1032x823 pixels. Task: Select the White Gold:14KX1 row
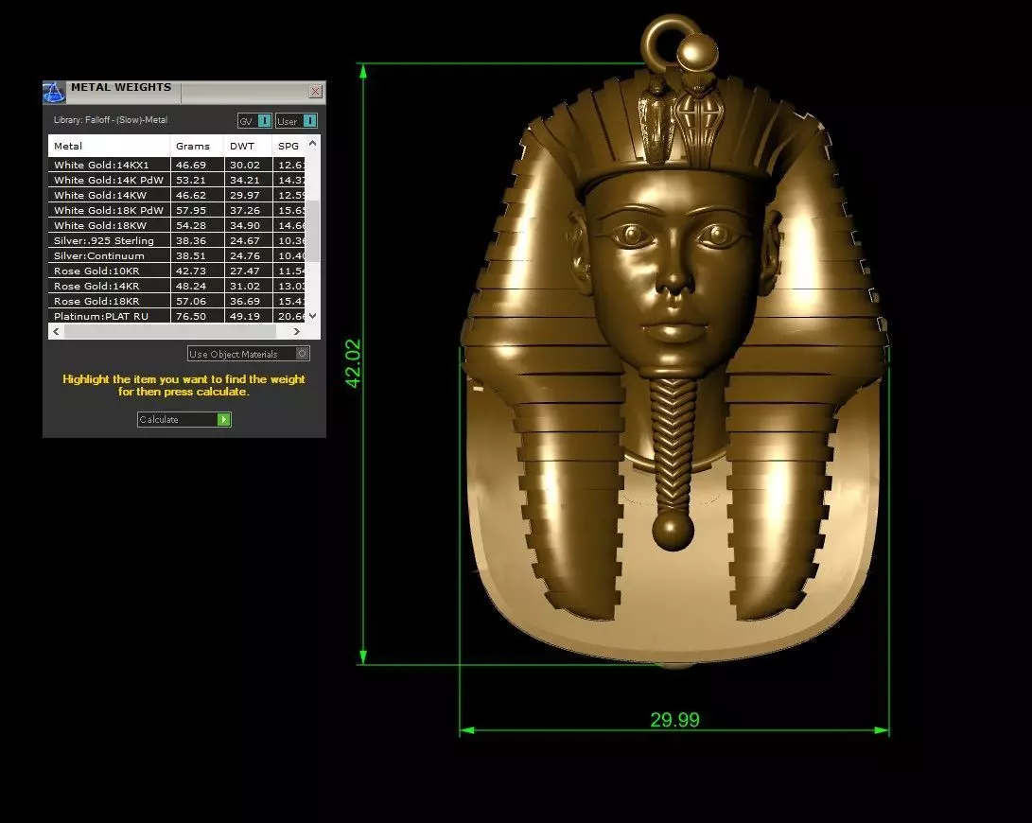(x=177, y=165)
